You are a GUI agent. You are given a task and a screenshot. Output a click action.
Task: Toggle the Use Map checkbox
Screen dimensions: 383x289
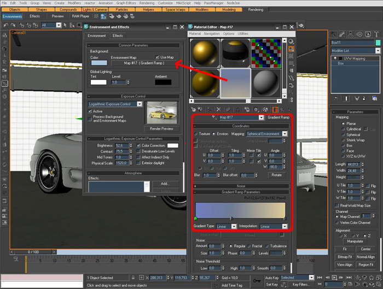coord(157,57)
